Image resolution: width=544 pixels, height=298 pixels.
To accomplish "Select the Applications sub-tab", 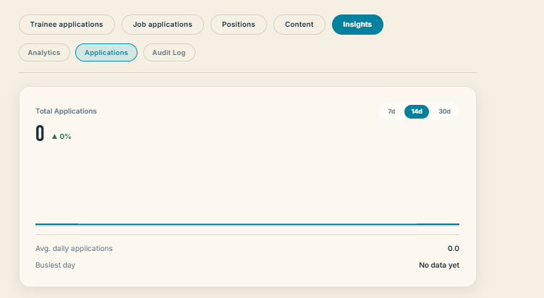I will point(106,53).
